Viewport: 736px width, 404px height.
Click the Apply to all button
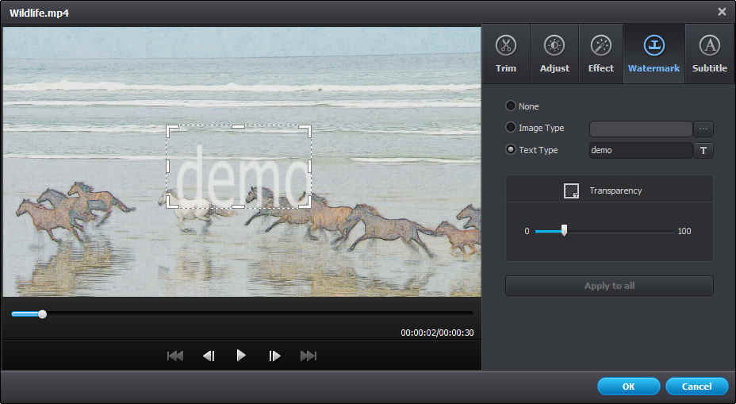[609, 286]
